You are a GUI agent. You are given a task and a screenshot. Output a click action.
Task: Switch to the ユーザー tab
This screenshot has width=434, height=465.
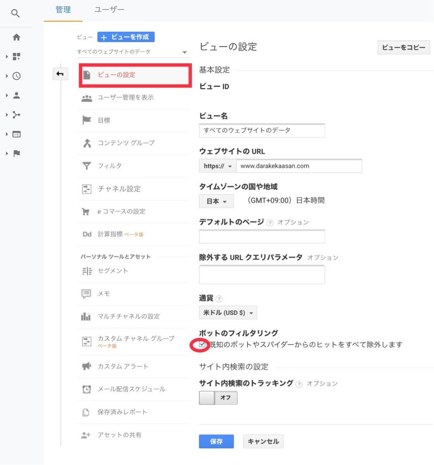coord(109,10)
